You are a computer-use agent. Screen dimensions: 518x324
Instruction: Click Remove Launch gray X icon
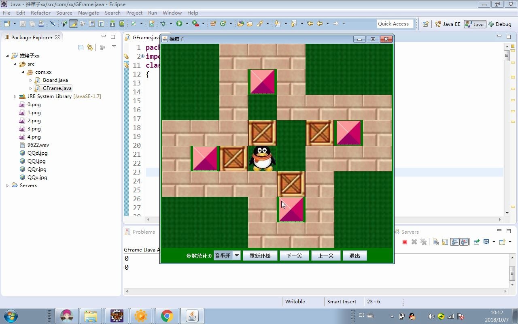tap(414, 242)
